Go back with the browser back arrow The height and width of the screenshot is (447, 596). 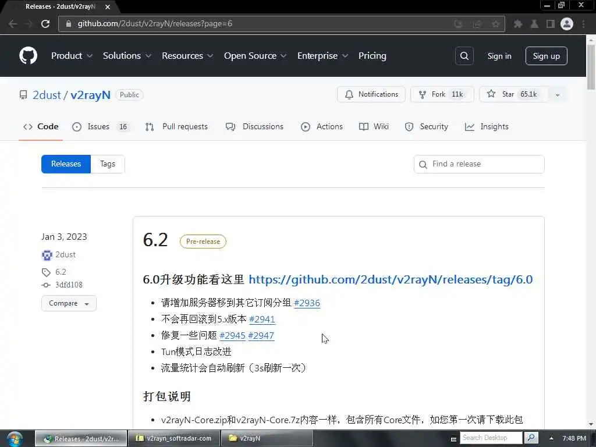click(13, 24)
